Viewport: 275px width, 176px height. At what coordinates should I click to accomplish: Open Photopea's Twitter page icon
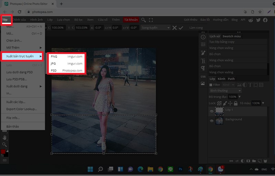click(258, 20)
